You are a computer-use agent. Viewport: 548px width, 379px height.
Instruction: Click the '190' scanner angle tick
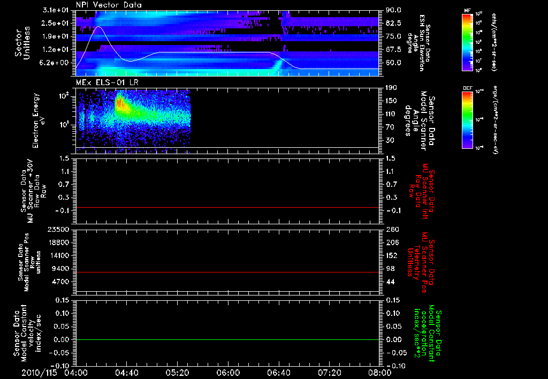click(392, 88)
